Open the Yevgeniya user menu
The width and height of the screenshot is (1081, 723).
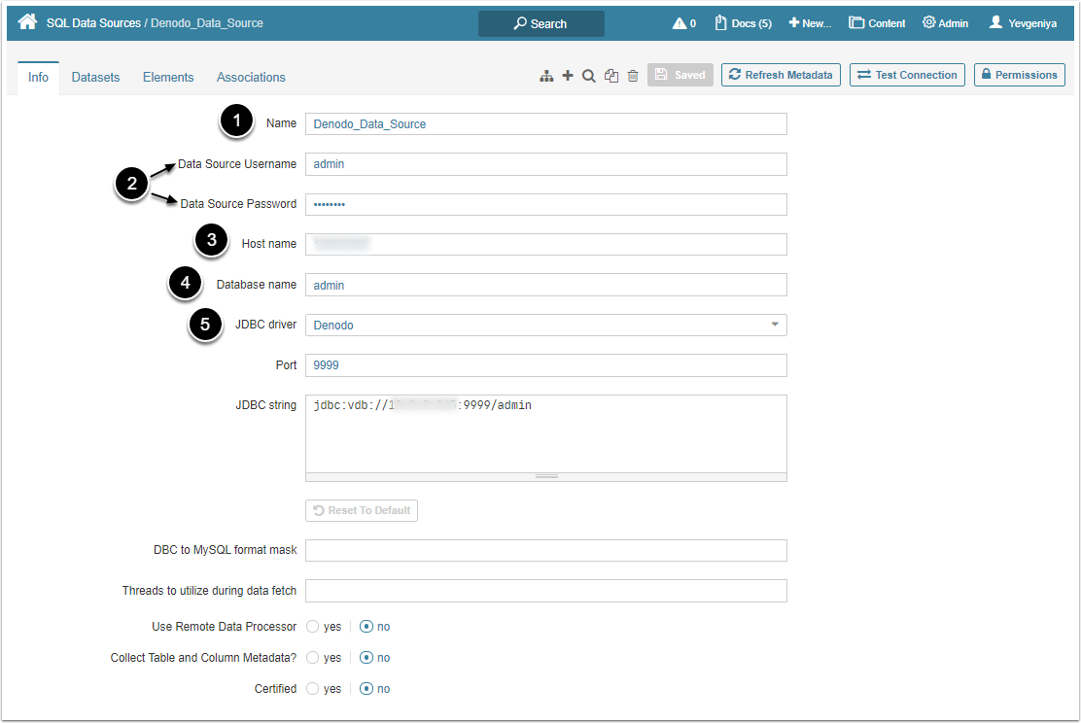pyautogui.click(x=1023, y=23)
